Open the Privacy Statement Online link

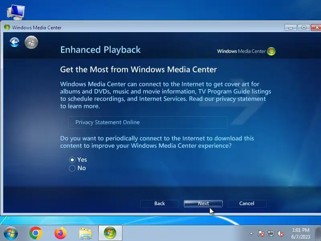click(148, 123)
